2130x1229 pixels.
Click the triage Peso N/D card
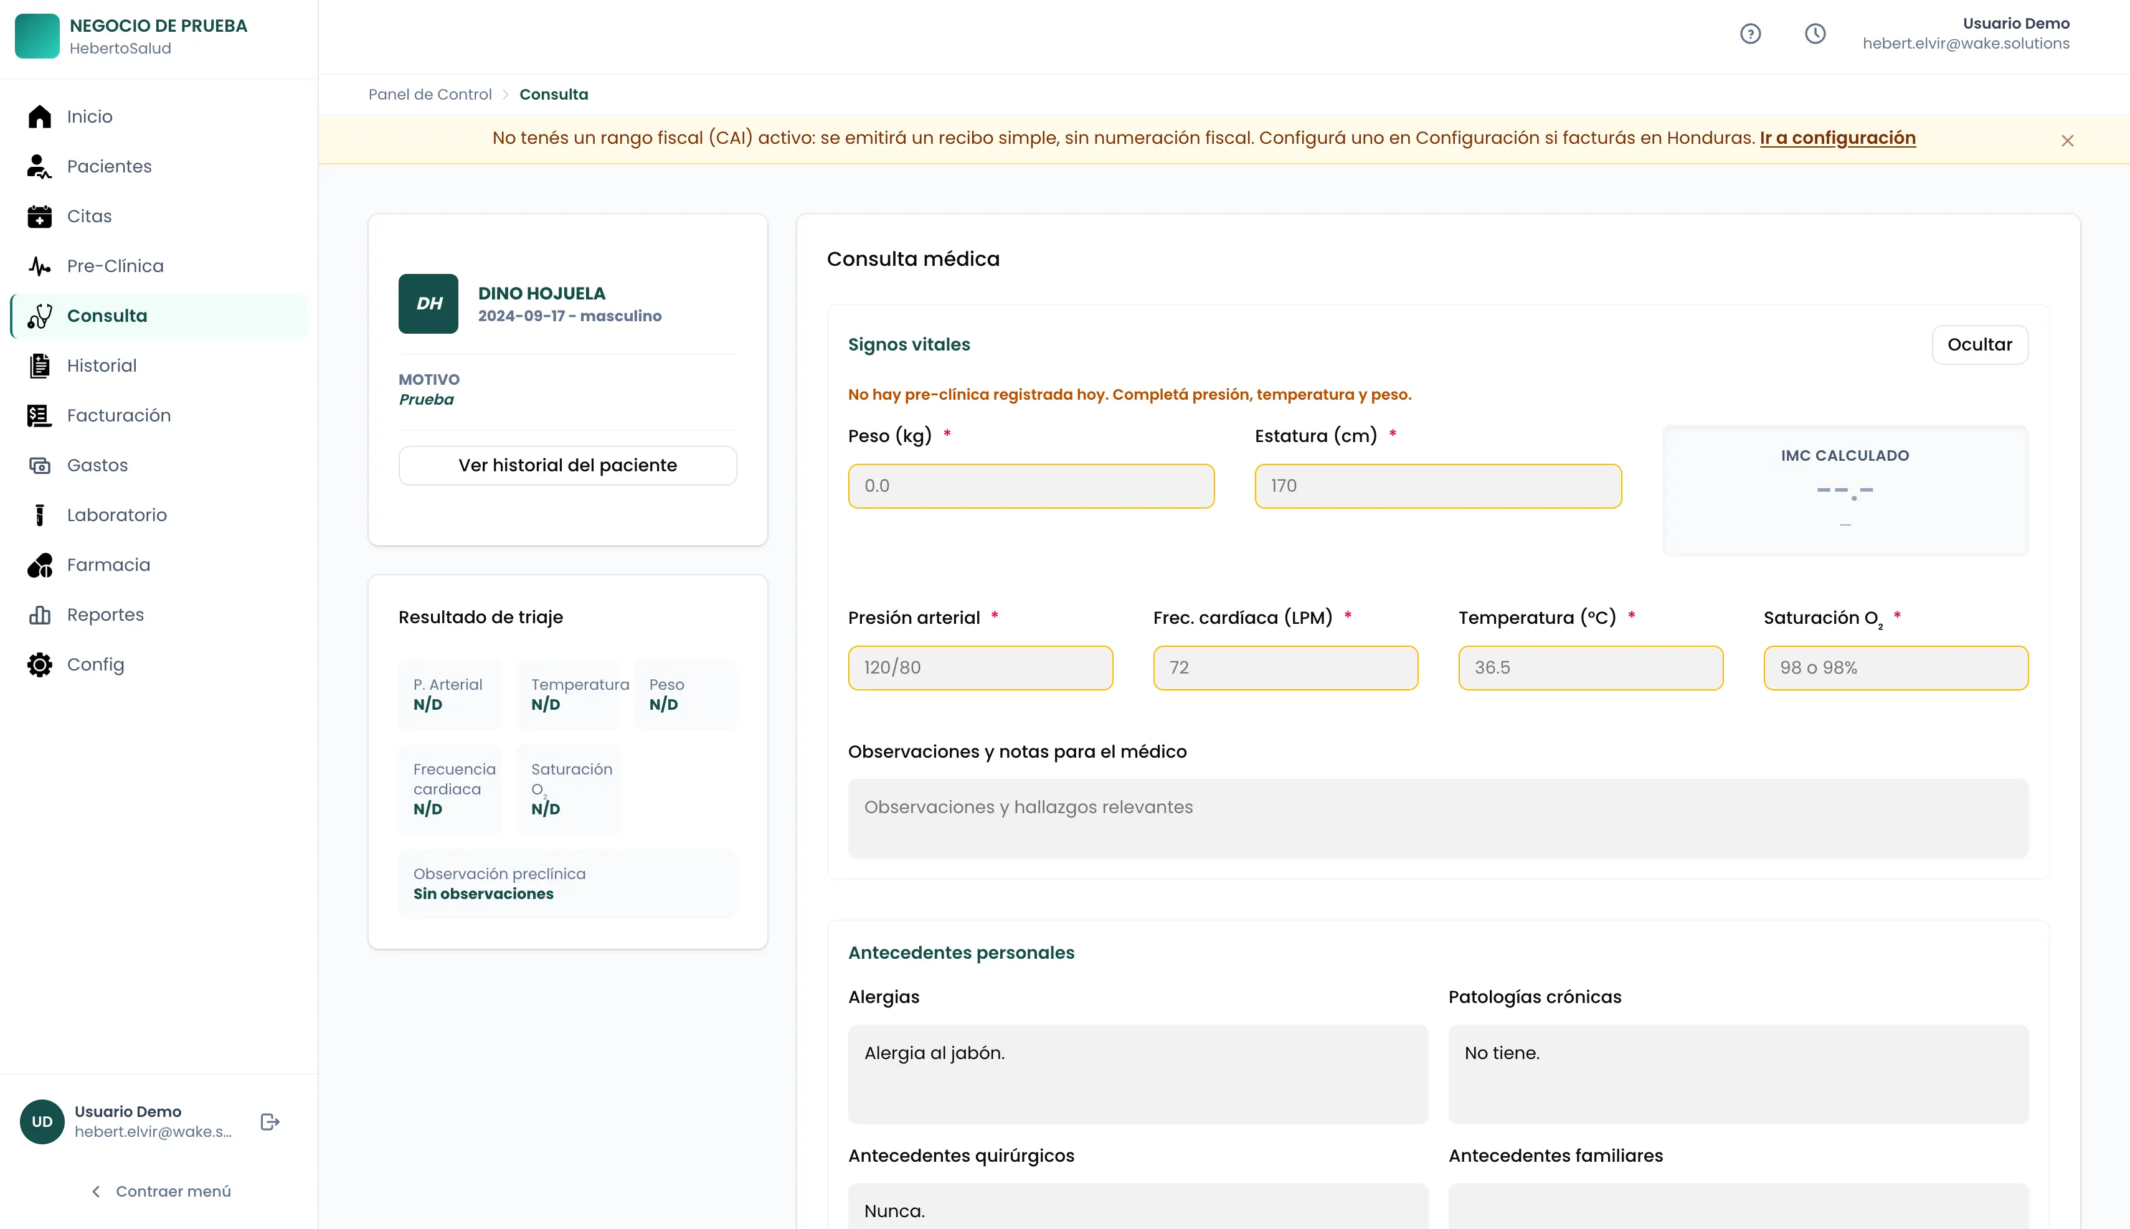click(x=686, y=694)
